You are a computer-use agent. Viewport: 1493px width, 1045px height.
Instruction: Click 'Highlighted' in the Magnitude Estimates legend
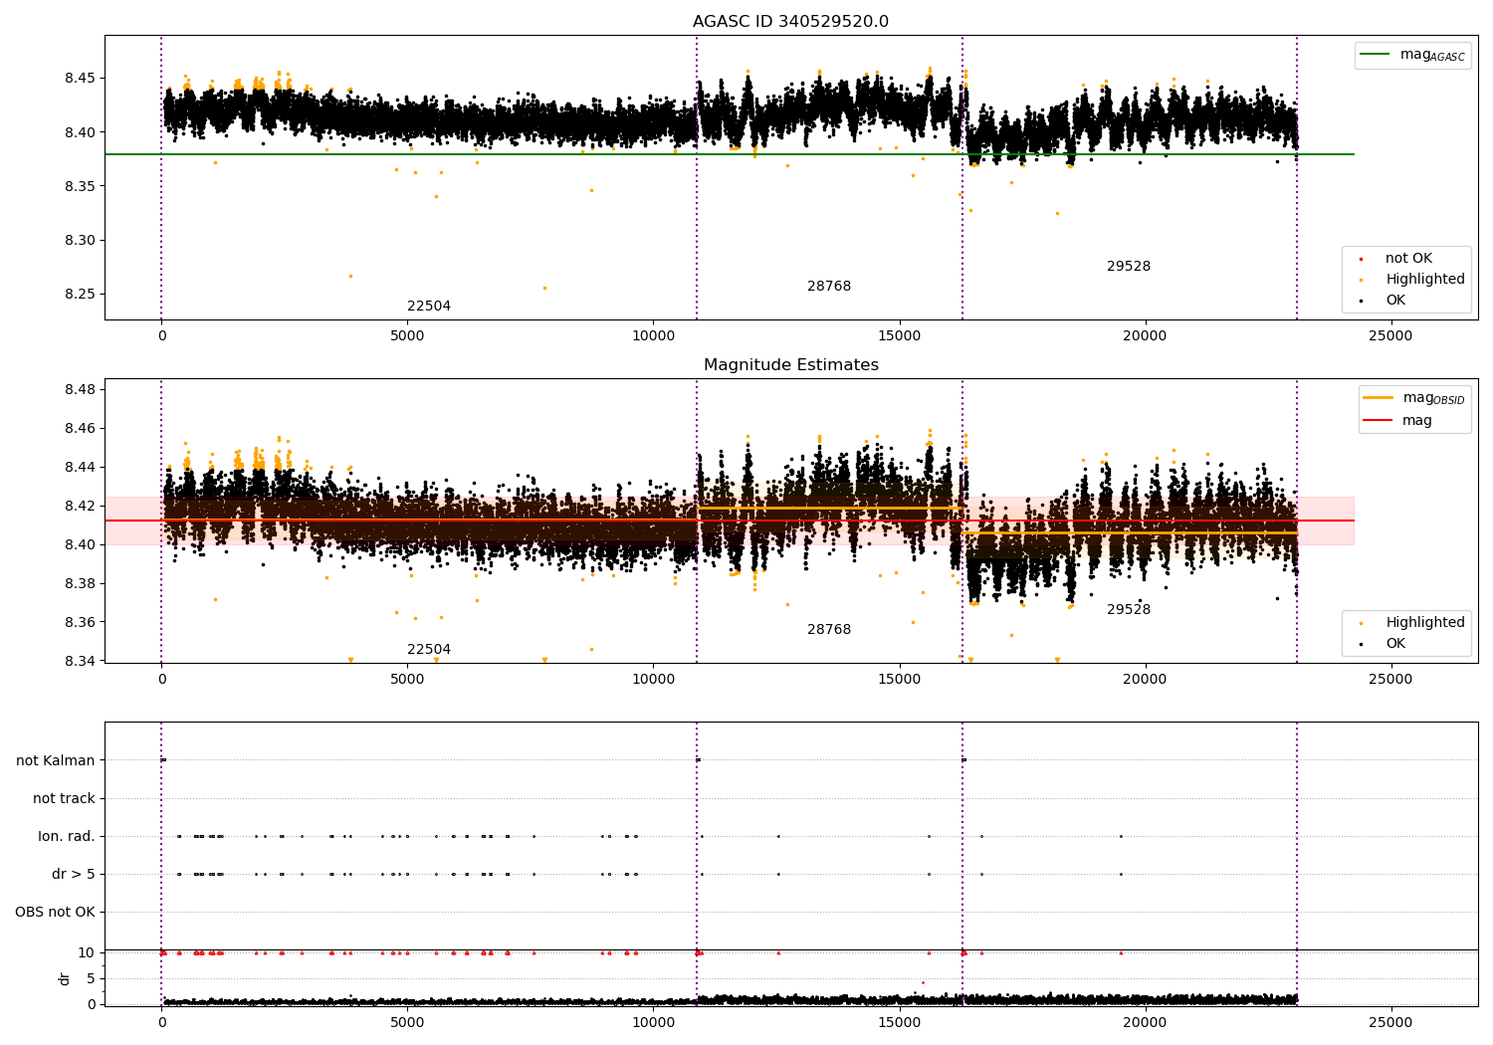tap(1424, 623)
